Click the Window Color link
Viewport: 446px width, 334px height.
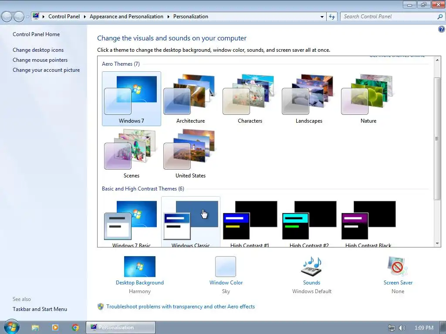226,283
